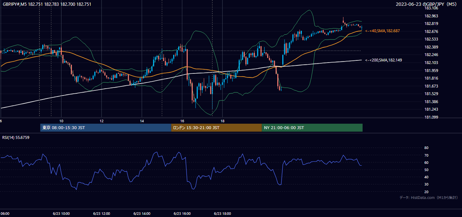Click price axis value 181.099

click(431, 117)
